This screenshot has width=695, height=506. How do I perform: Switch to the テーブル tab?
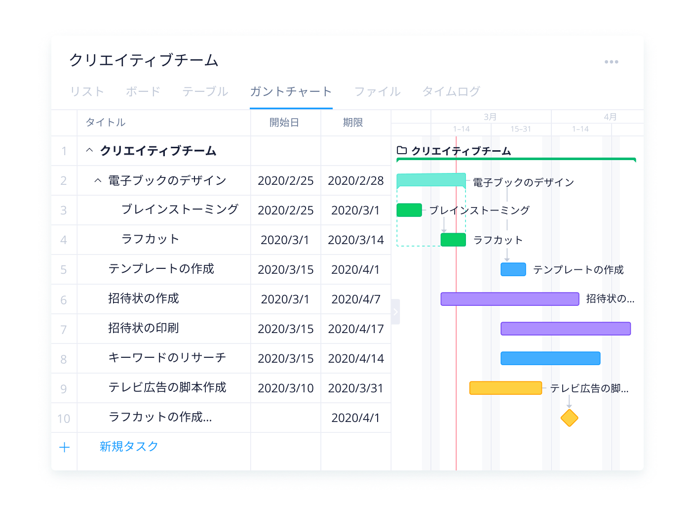(205, 91)
